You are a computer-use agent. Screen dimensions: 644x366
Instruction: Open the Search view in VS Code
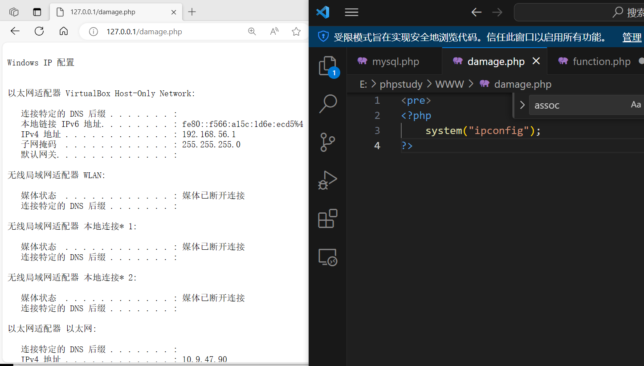tap(328, 104)
